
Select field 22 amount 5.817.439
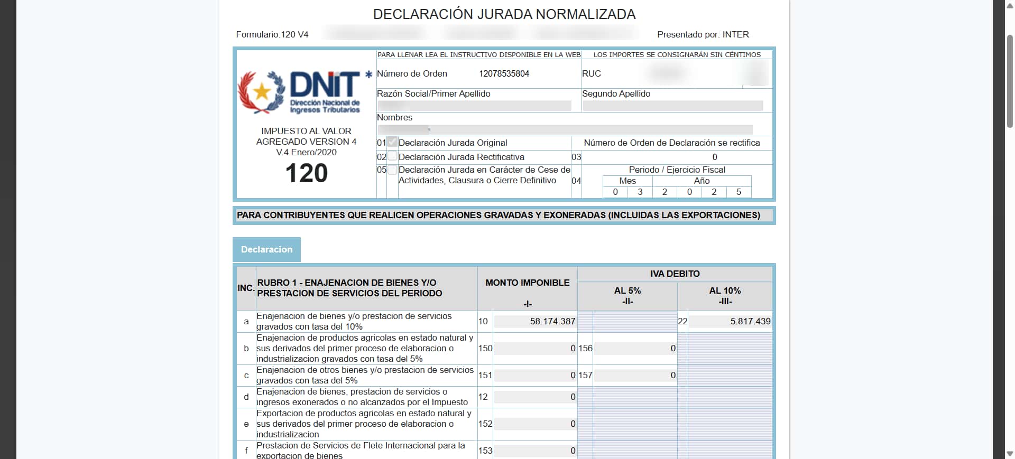tap(730, 321)
